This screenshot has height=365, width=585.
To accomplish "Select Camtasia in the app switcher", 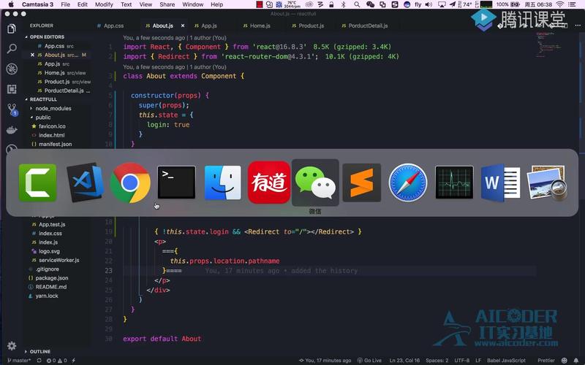I will (x=38, y=182).
